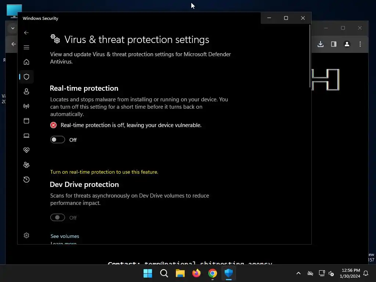This screenshot has height=282, width=376.
Task: Open the muted volume tray icon
Action: 331,273
